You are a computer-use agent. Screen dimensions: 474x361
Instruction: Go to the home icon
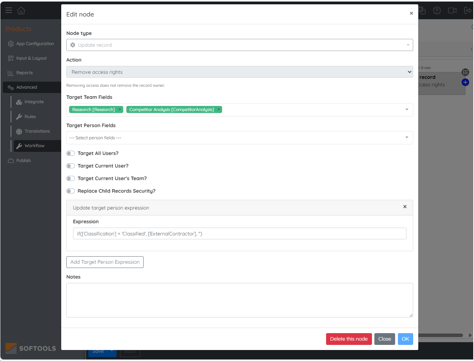tap(21, 11)
